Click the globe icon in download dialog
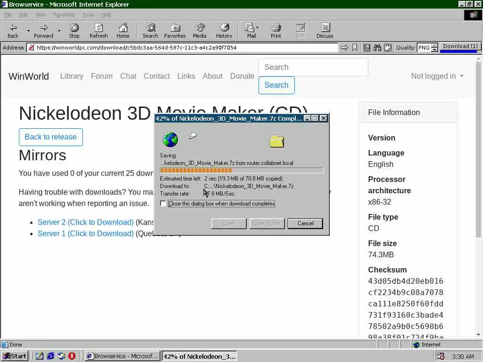 pos(170,140)
